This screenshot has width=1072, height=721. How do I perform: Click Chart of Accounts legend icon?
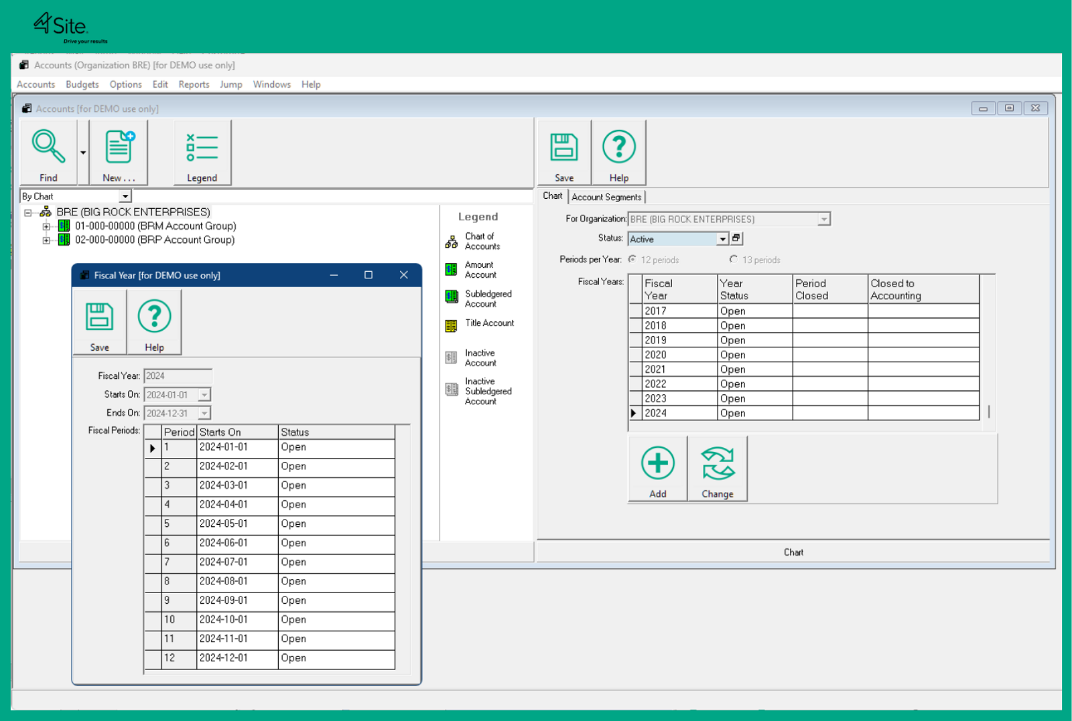pos(452,242)
